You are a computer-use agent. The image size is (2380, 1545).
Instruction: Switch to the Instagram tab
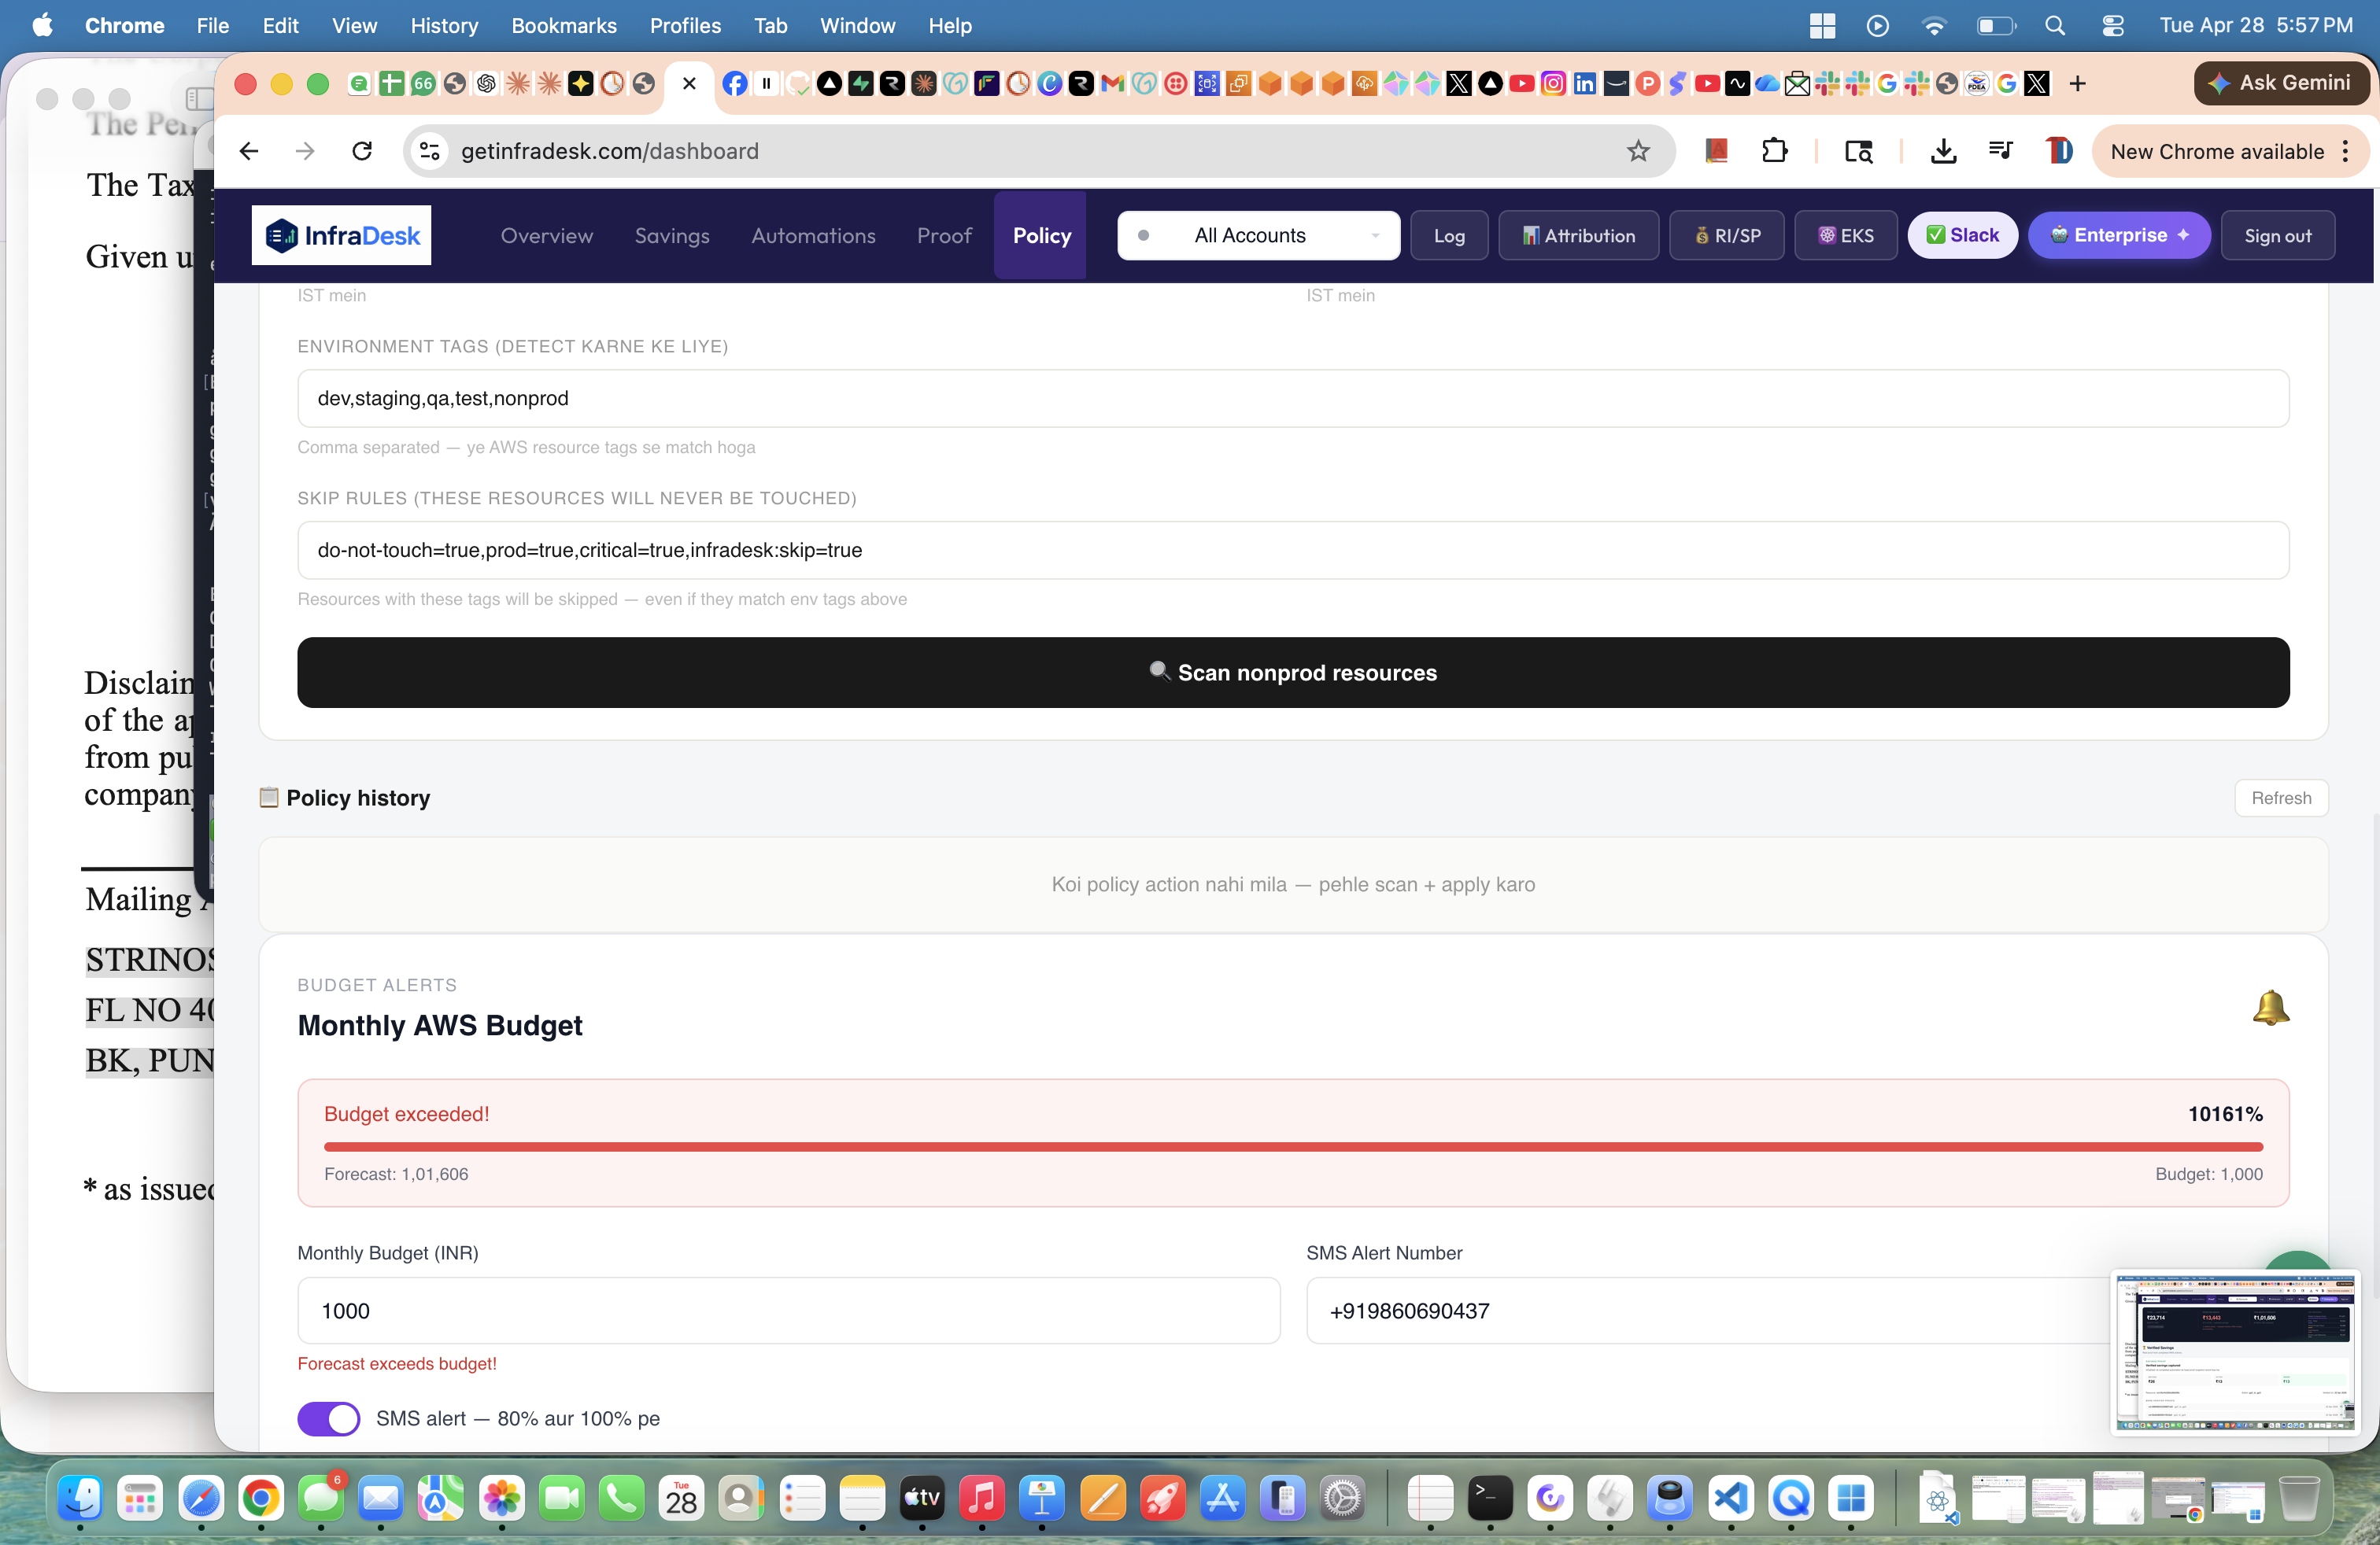[1553, 84]
